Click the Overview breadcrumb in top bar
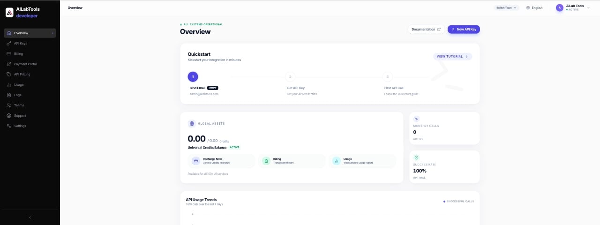This screenshot has height=225, width=600. click(x=74, y=7)
